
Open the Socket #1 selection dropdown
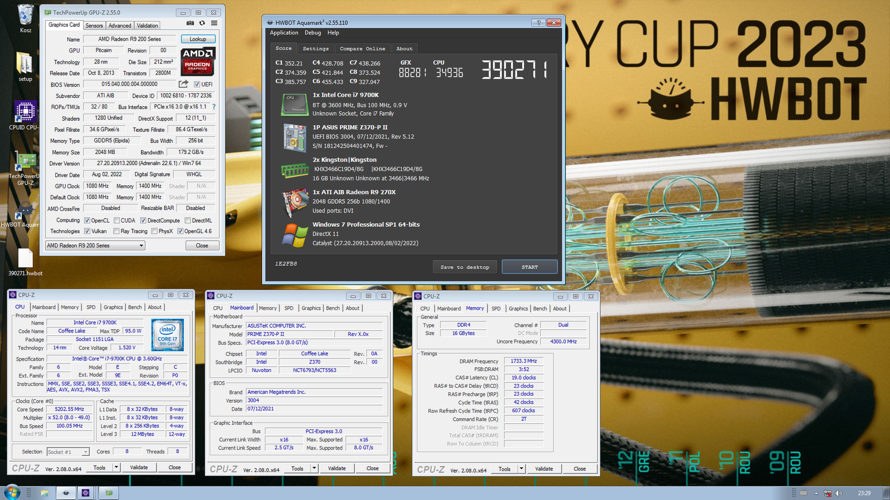tap(68, 452)
